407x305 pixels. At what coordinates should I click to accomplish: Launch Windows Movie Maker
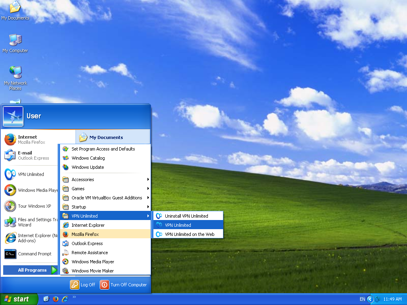[105, 270]
